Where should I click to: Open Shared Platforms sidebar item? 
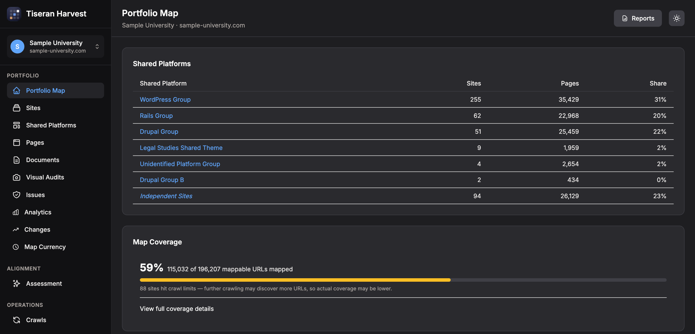(x=56, y=125)
